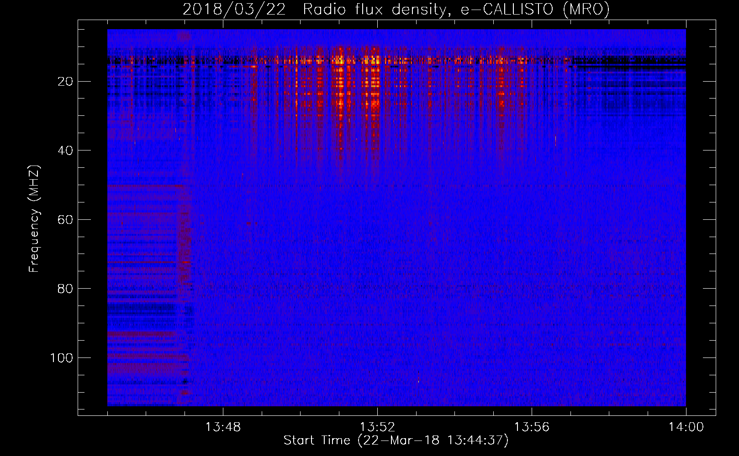Click the plot title '2018/03/22 Radio flux density, e-CALLISTO (MRO)'

click(396, 9)
